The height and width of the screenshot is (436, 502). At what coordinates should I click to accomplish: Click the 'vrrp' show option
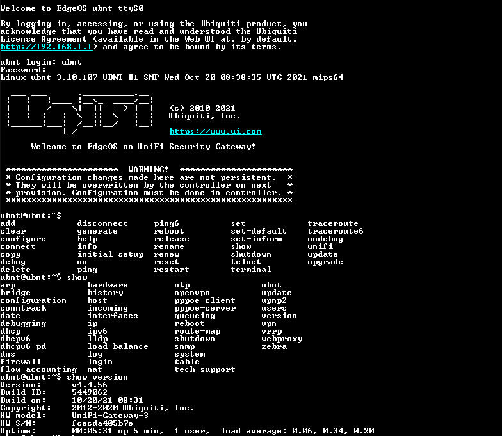[271, 332]
